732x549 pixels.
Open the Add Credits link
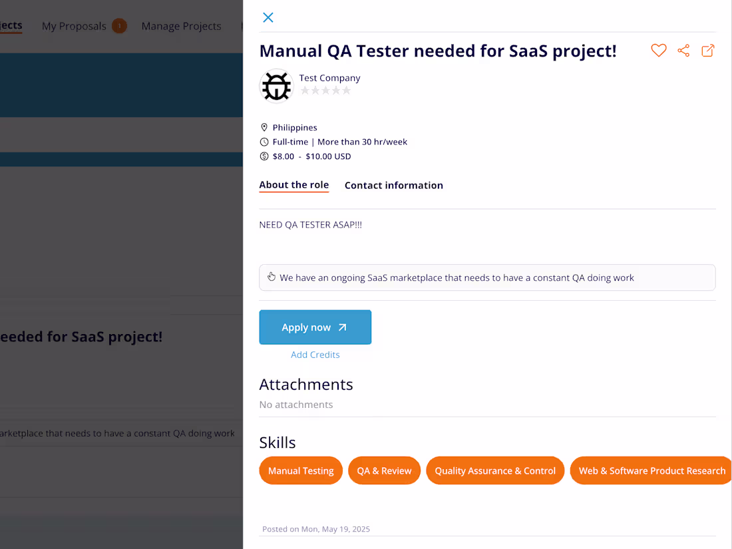315,354
